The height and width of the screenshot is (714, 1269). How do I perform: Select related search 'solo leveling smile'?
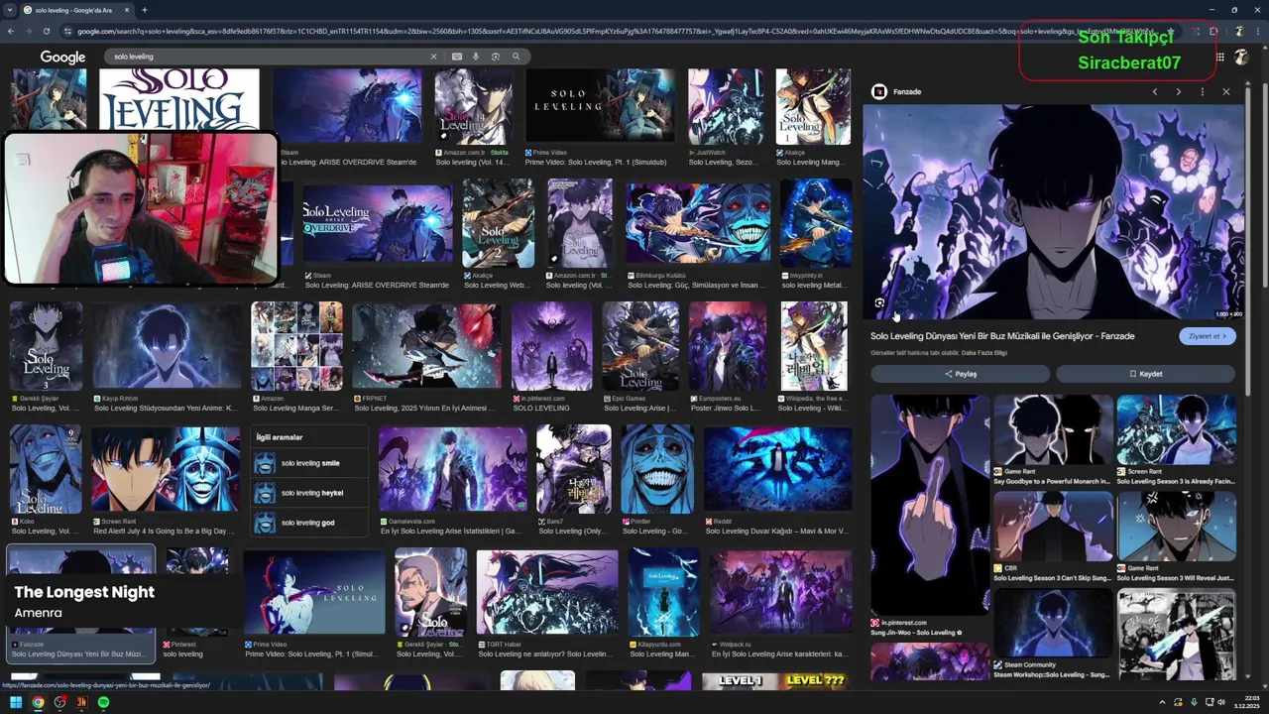point(309,463)
